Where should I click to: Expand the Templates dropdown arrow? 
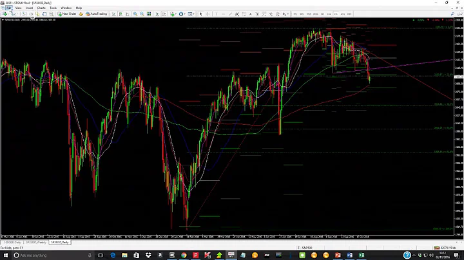click(194, 14)
